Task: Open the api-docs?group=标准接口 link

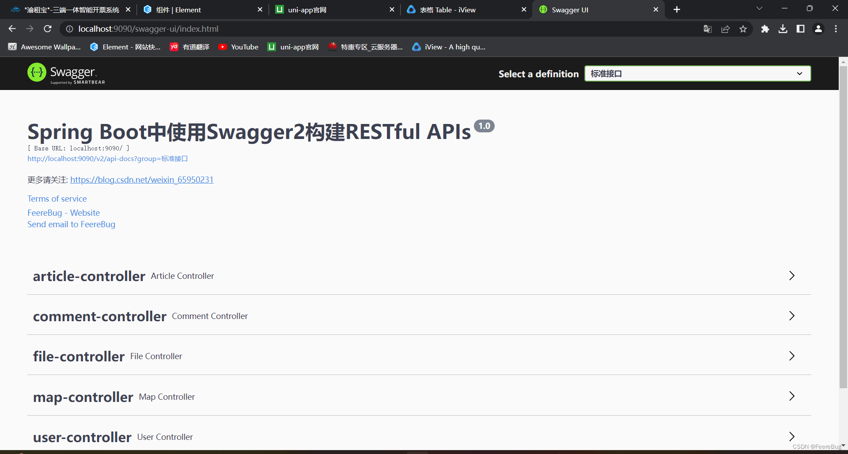Action: (x=108, y=158)
